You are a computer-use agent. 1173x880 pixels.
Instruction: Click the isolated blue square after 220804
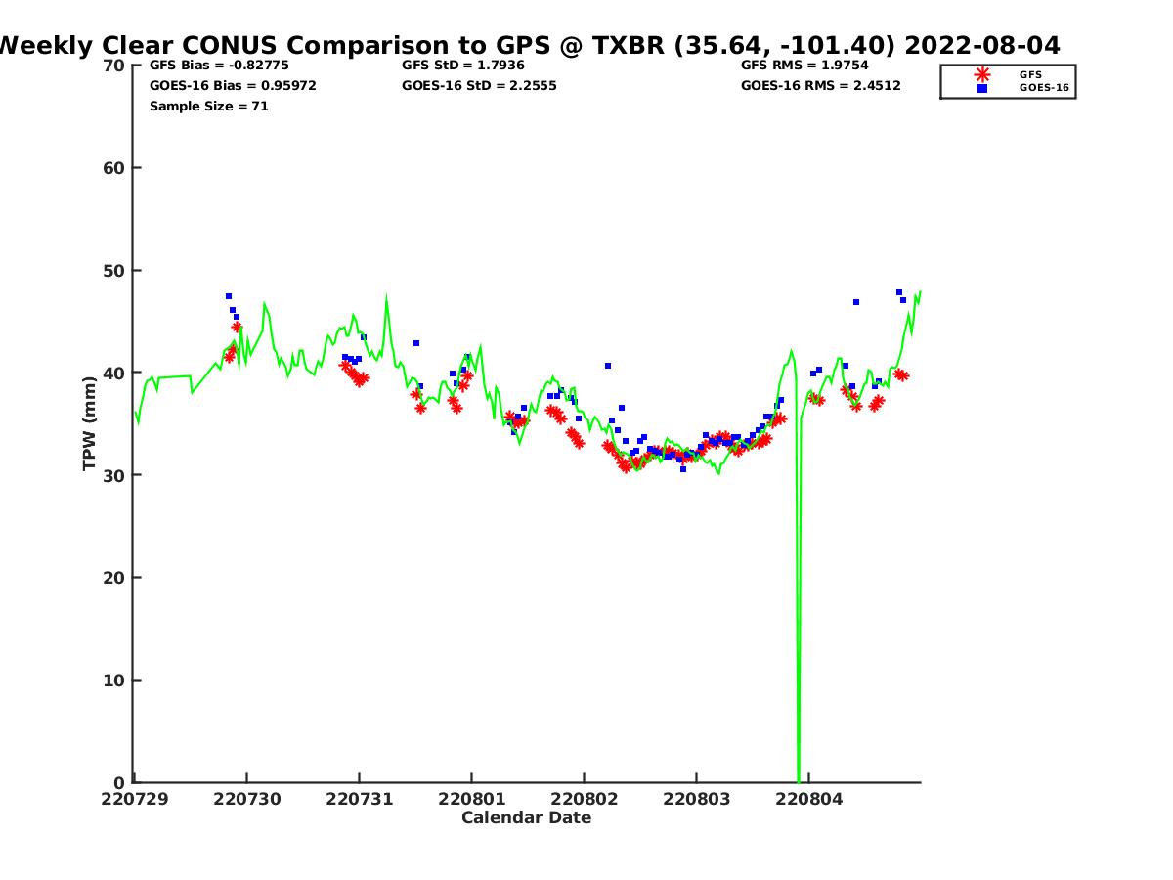coord(856,302)
